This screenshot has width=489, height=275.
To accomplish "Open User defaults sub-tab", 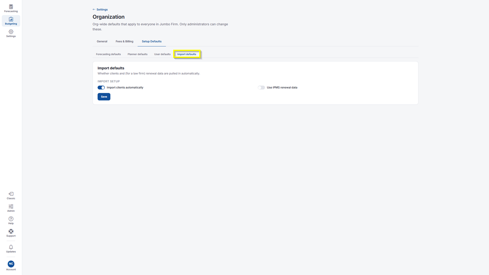I will click(162, 54).
